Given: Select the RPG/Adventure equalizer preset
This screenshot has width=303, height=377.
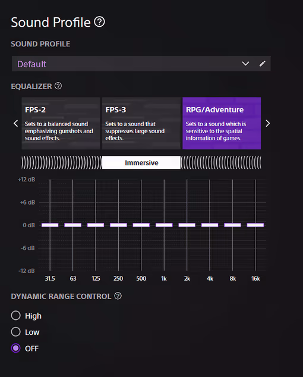Looking at the screenshot, I should pos(222,123).
